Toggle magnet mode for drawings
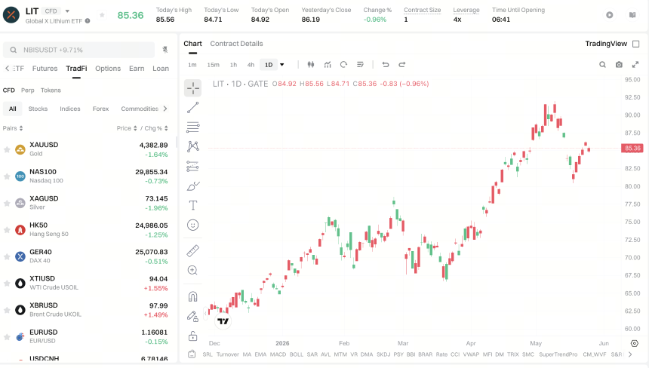 click(193, 296)
